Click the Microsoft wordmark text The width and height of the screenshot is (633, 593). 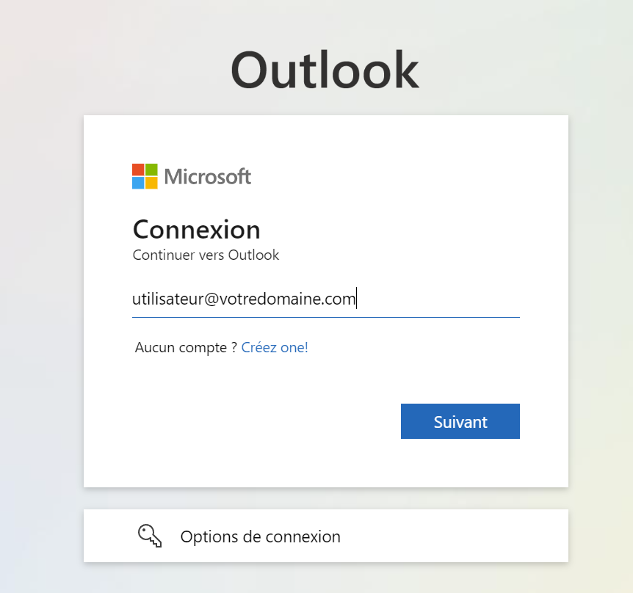tap(208, 177)
